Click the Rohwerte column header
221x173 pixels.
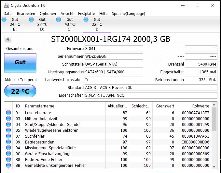(x=194, y=106)
